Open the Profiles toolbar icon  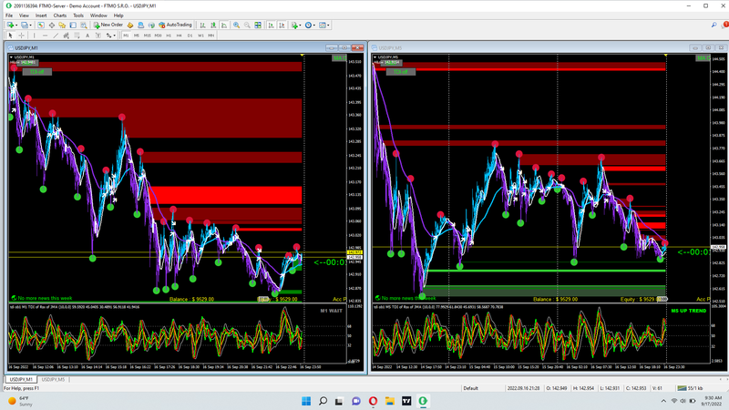coord(25,26)
